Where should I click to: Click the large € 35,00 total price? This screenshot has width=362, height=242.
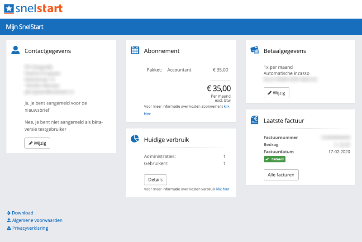[x=219, y=88]
